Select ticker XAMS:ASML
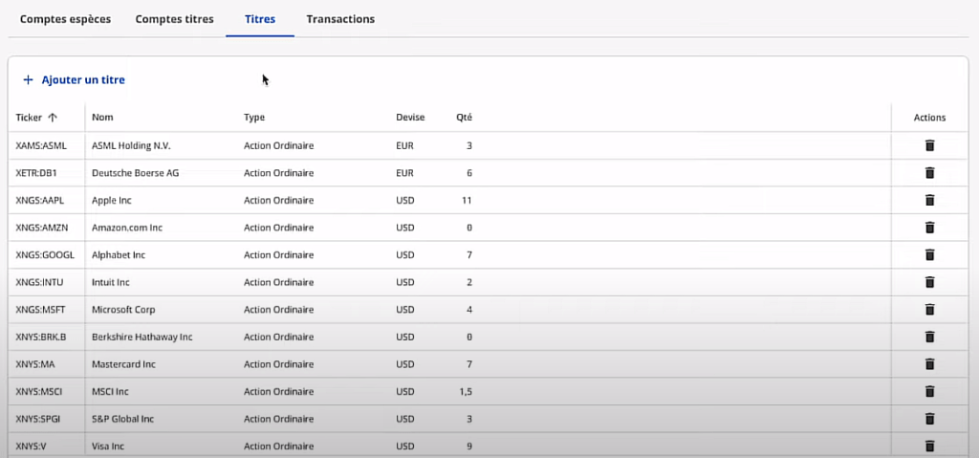The width and height of the screenshot is (979, 458). pos(41,145)
